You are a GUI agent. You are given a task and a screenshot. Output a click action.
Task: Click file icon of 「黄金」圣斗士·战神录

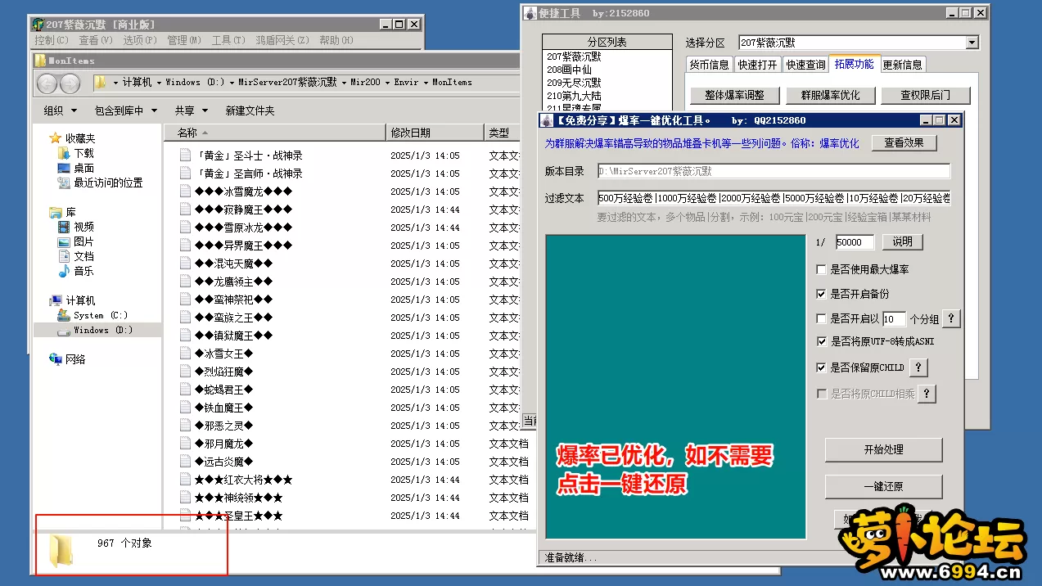[x=186, y=156]
